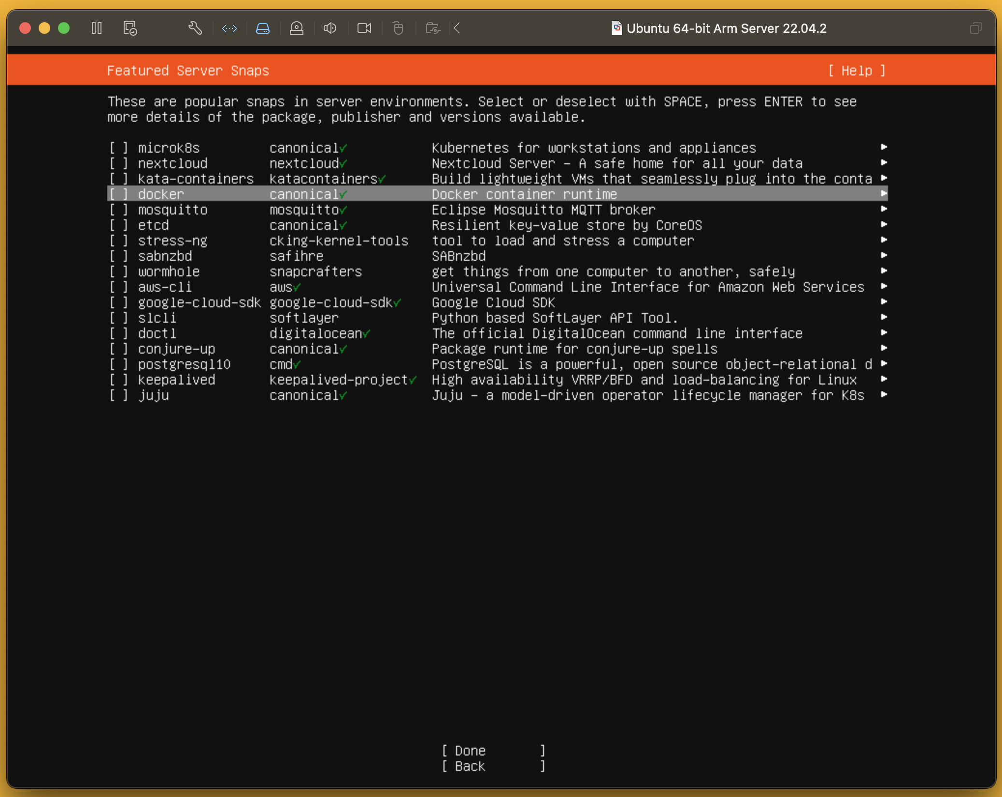Click the shared folders icon
This screenshot has height=797, width=1002.
tap(433, 28)
